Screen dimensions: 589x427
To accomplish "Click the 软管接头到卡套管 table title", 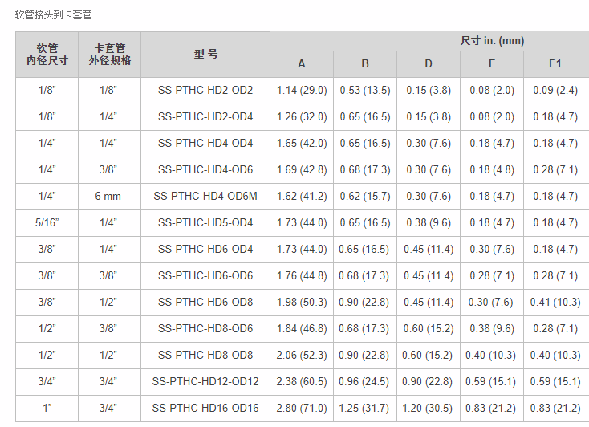I will tap(54, 14).
